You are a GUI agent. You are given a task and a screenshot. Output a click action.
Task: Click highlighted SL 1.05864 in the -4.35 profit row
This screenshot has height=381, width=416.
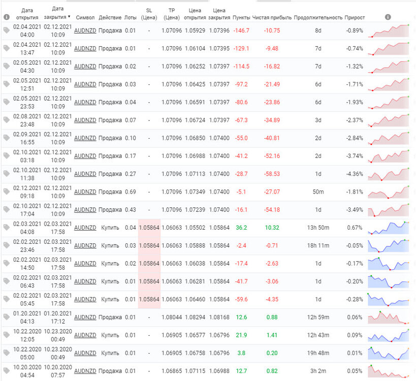[149, 299]
